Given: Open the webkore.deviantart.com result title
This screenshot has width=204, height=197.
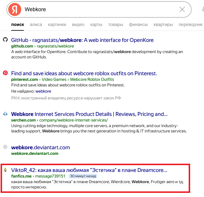Looking at the screenshot, I should point(40,147).
